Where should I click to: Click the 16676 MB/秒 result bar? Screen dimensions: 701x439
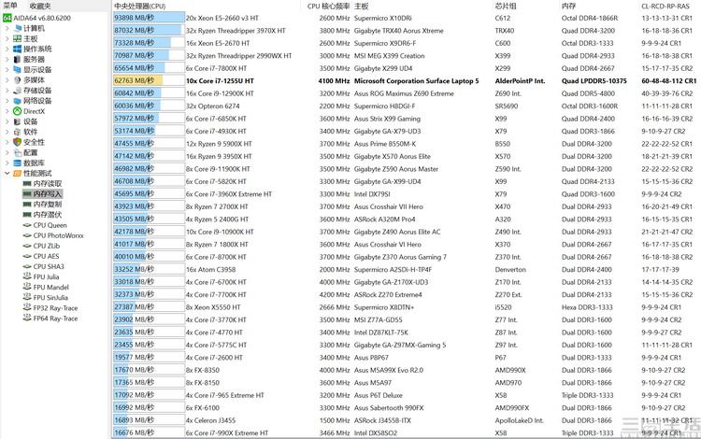149,432
